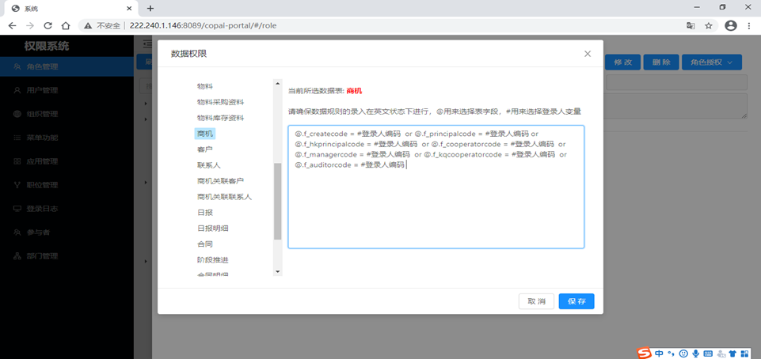This screenshot has height=359, width=761.
Task: Click the translate page icon in address bar
Action: 691,25
